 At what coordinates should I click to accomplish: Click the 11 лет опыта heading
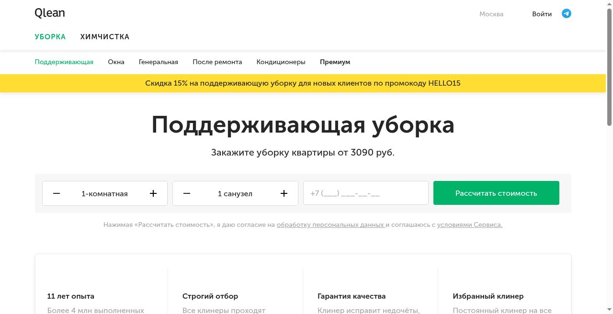[x=71, y=296]
